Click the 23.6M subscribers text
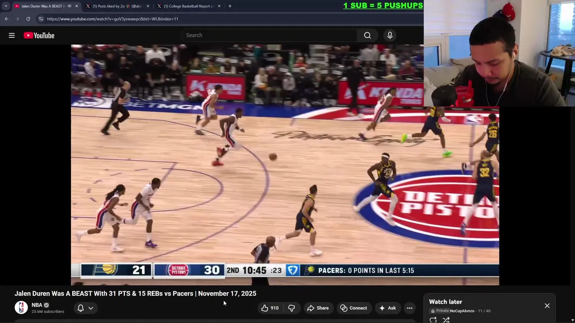Image resolution: width=575 pixels, height=323 pixels. [x=48, y=311]
